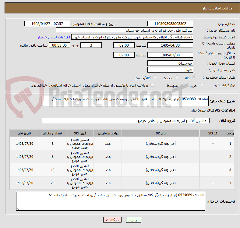This screenshot has width=240, height=228.
Task: Click the تاریخ نیاز column header
Action: 24,133
